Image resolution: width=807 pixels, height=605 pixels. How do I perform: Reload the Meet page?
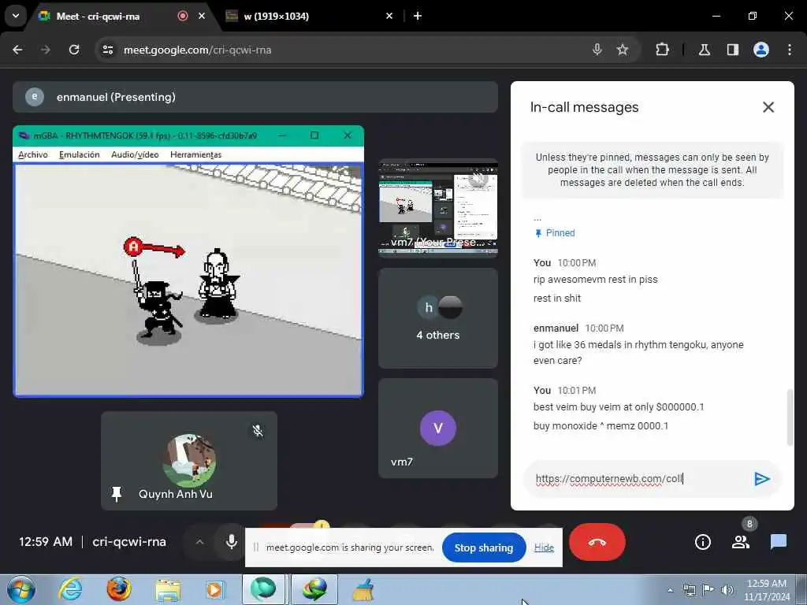pyautogui.click(x=74, y=50)
